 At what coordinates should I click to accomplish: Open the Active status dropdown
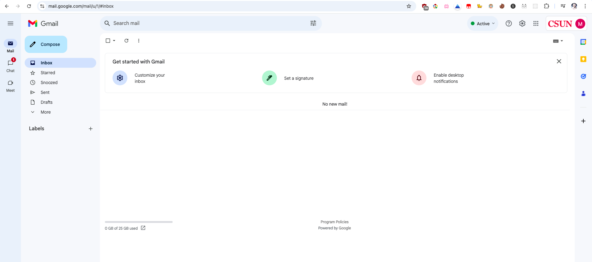pos(483,24)
